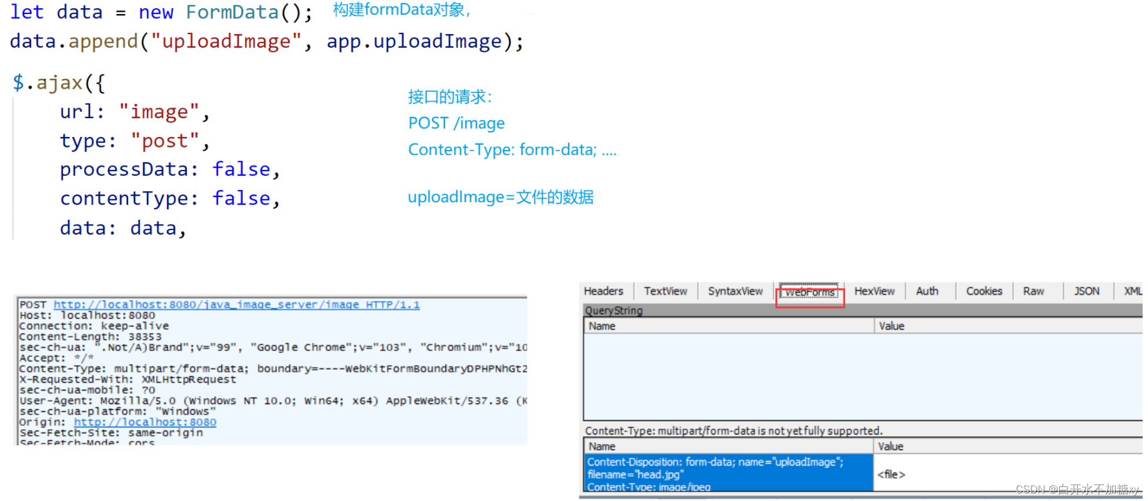
Task: Click the processData: false code line
Action: [170, 169]
